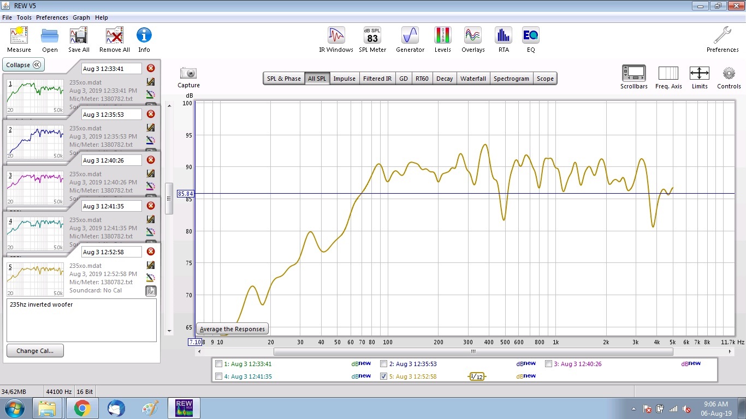Viewport: 746px width, 419px height.
Task: Click the 1/12 smoothing indicator
Action: click(x=477, y=376)
